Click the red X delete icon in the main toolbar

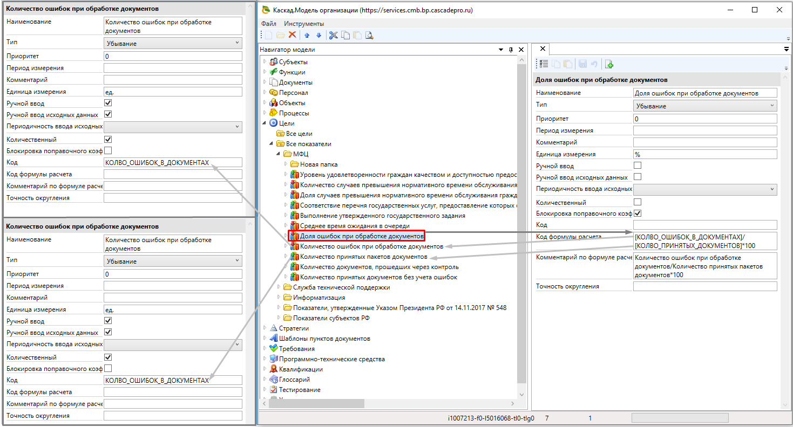292,35
